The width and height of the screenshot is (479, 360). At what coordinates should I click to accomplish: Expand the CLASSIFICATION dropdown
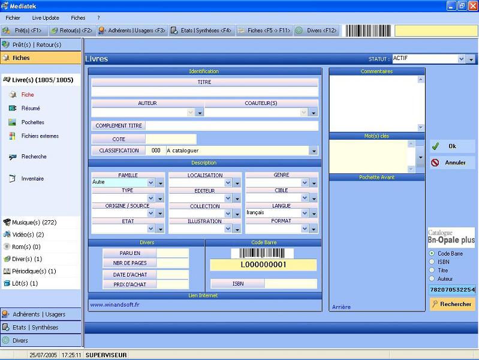[x=314, y=151]
